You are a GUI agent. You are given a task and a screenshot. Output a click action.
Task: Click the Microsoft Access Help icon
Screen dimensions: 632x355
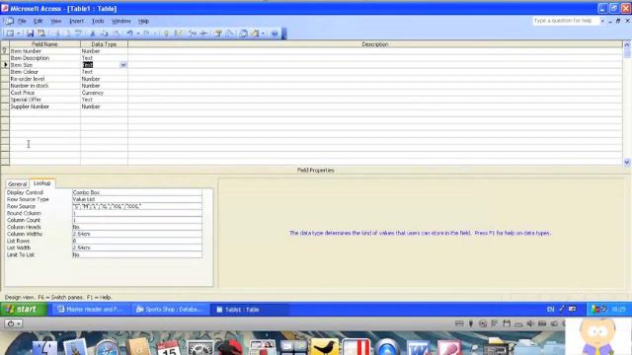click(x=275, y=34)
